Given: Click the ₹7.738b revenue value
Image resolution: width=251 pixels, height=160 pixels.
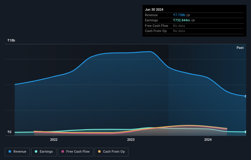Looking at the screenshot, I should [179, 15].
